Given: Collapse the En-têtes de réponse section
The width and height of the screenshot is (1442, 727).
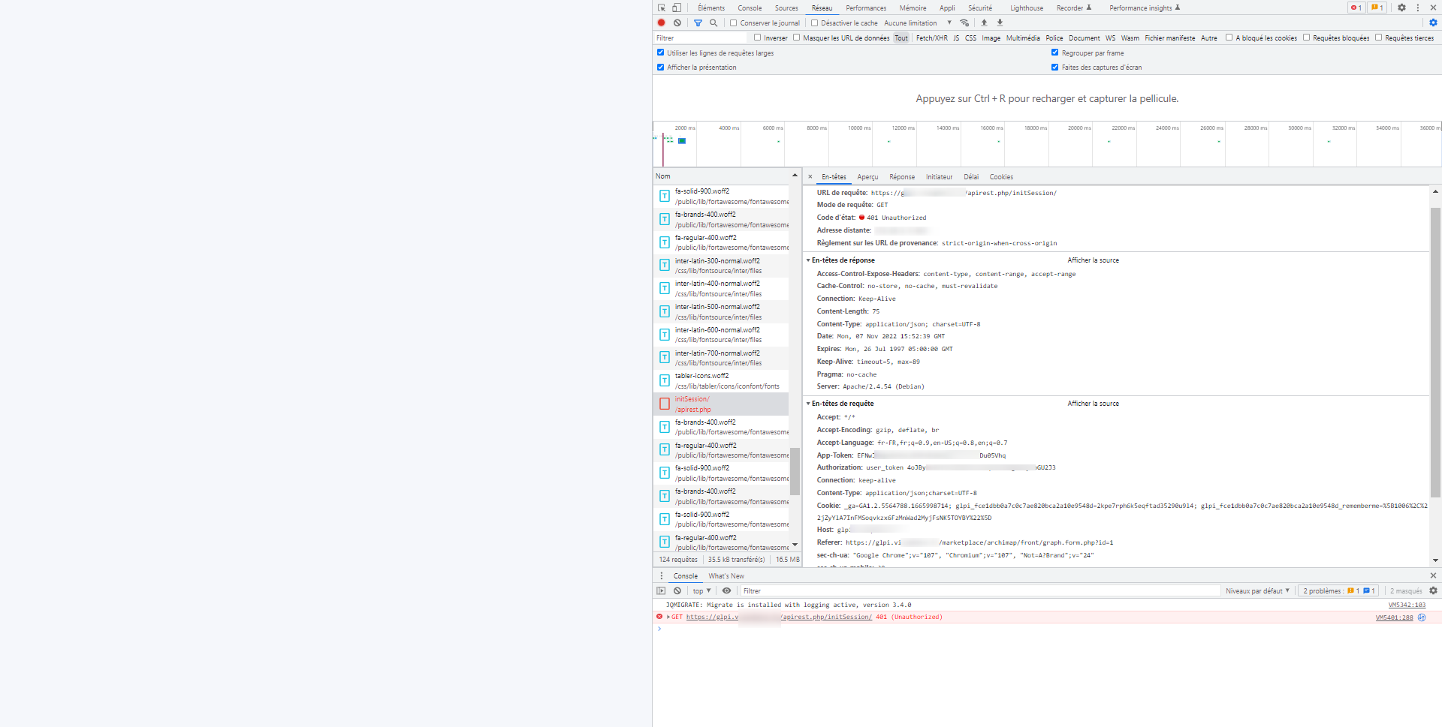Looking at the screenshot, I should click(810, 260).
